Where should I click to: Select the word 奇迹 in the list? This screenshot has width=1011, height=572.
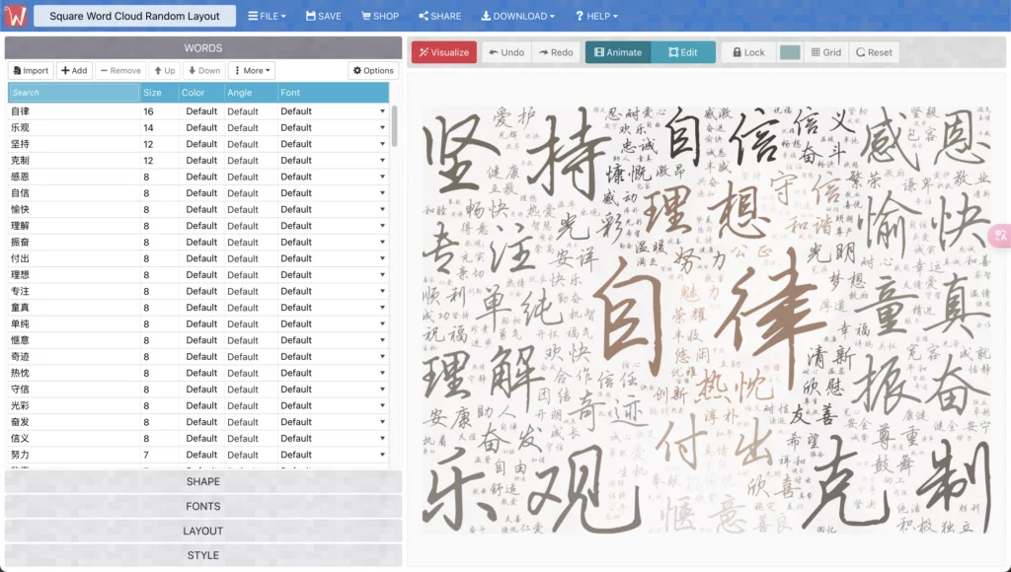[20, 357]
